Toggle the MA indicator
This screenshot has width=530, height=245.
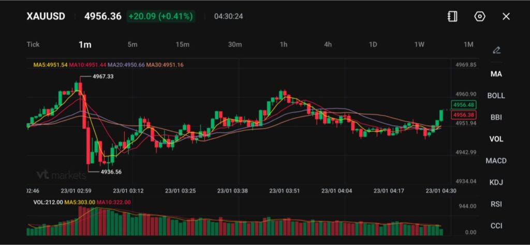click(x=496, y=74)
